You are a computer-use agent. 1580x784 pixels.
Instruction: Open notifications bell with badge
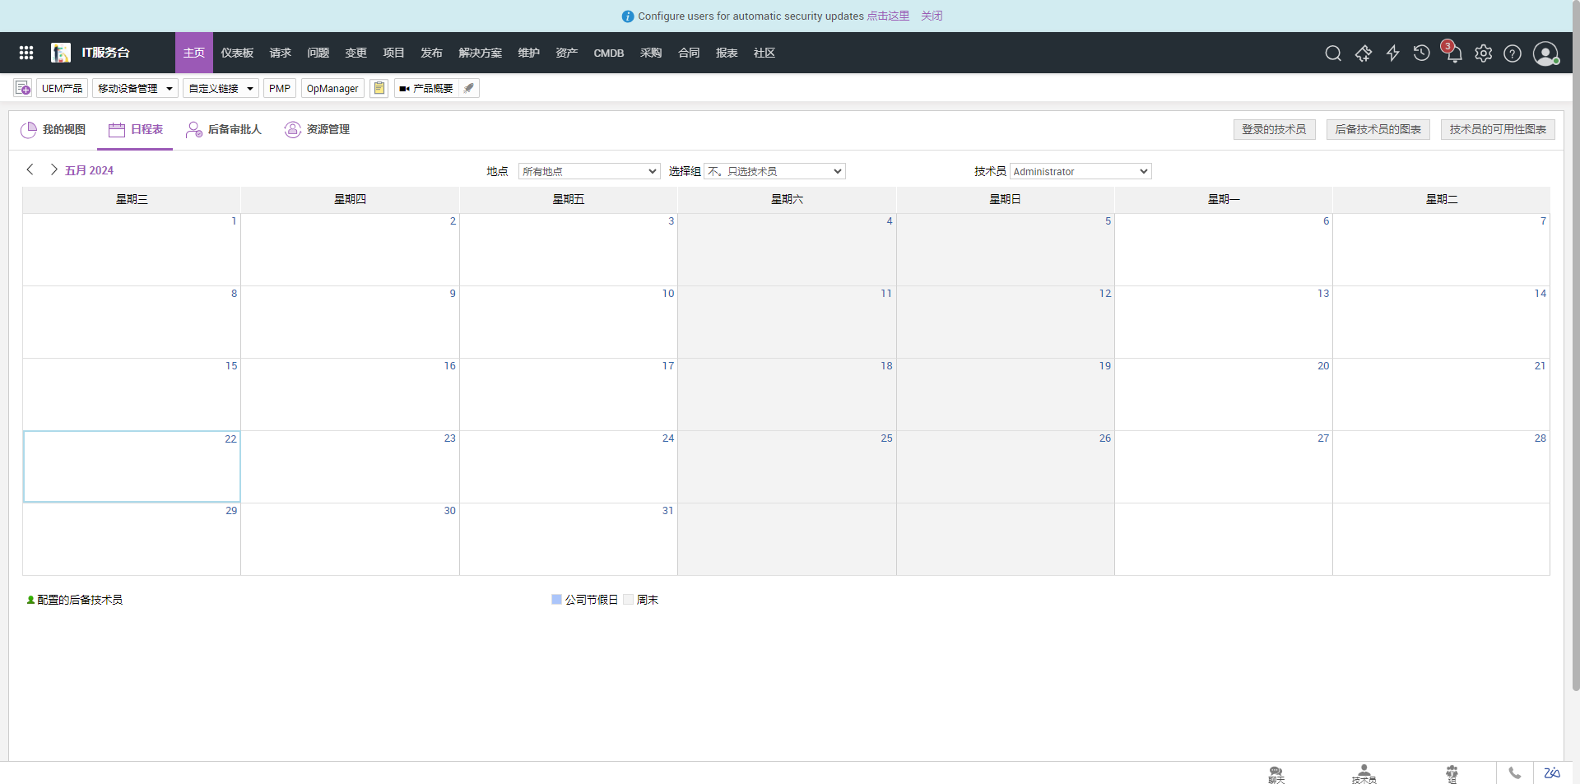point(1453,53)
